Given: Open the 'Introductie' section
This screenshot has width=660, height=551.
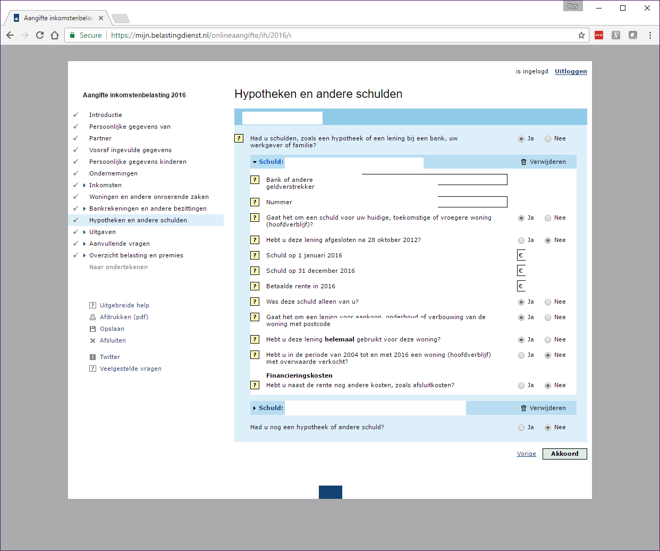Looking at the screenshot, I should (x=106, y=115).
